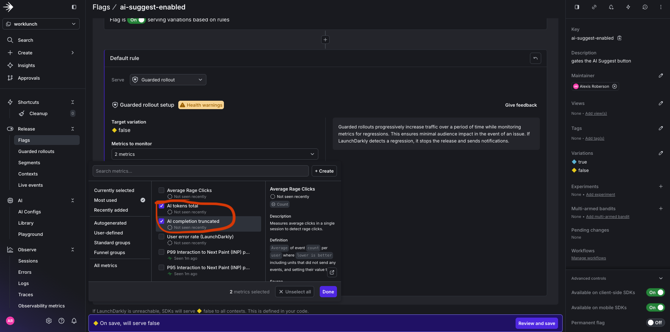
Task: Collapse the Advanced controls section
Action: click(x=661, y=278)
